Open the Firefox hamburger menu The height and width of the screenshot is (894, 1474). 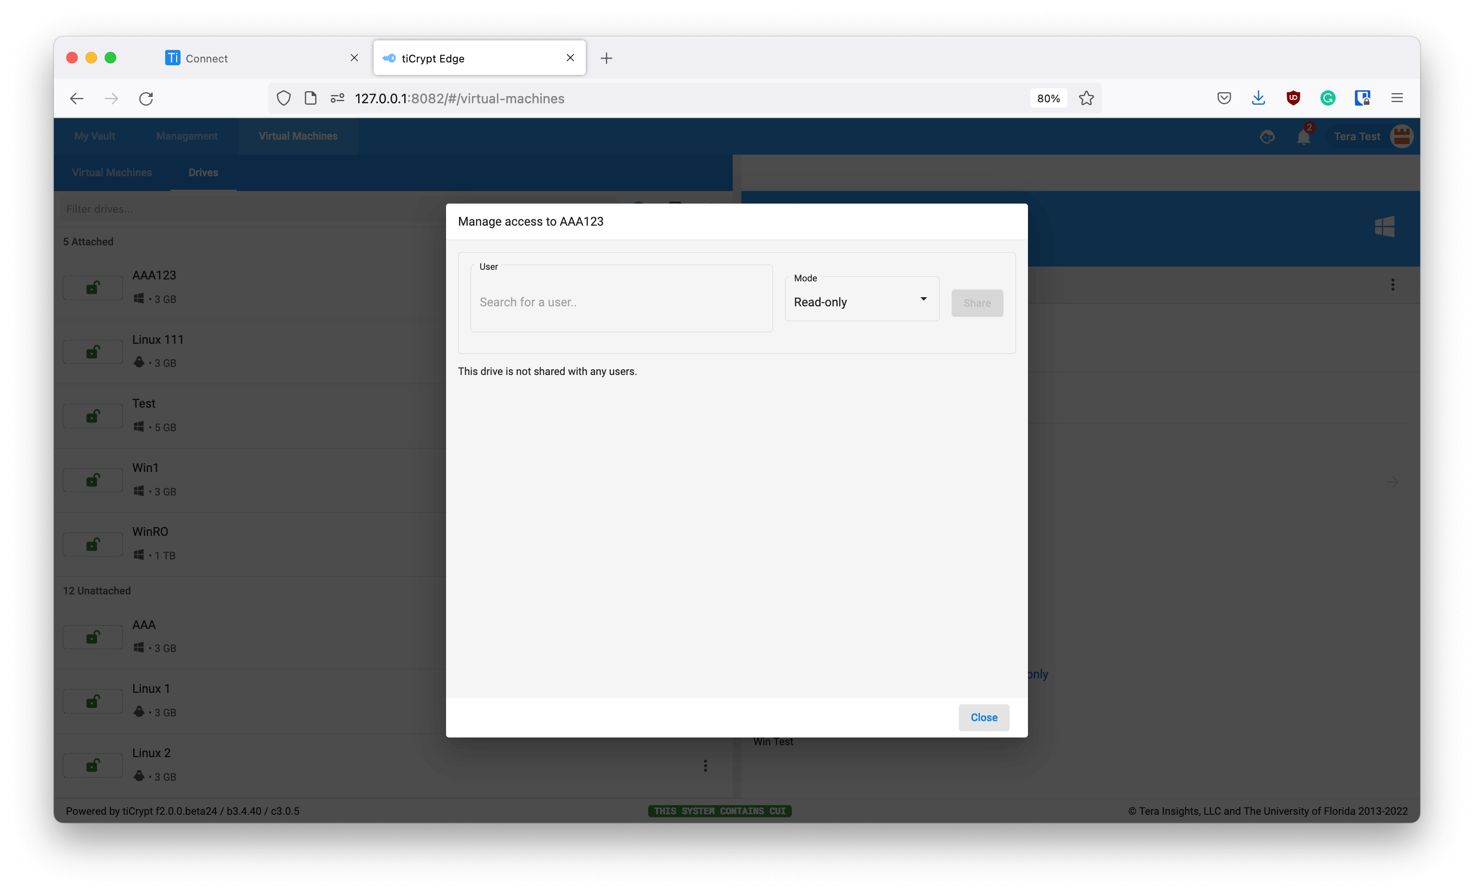pyautogui.click(x=1397, y=98)
